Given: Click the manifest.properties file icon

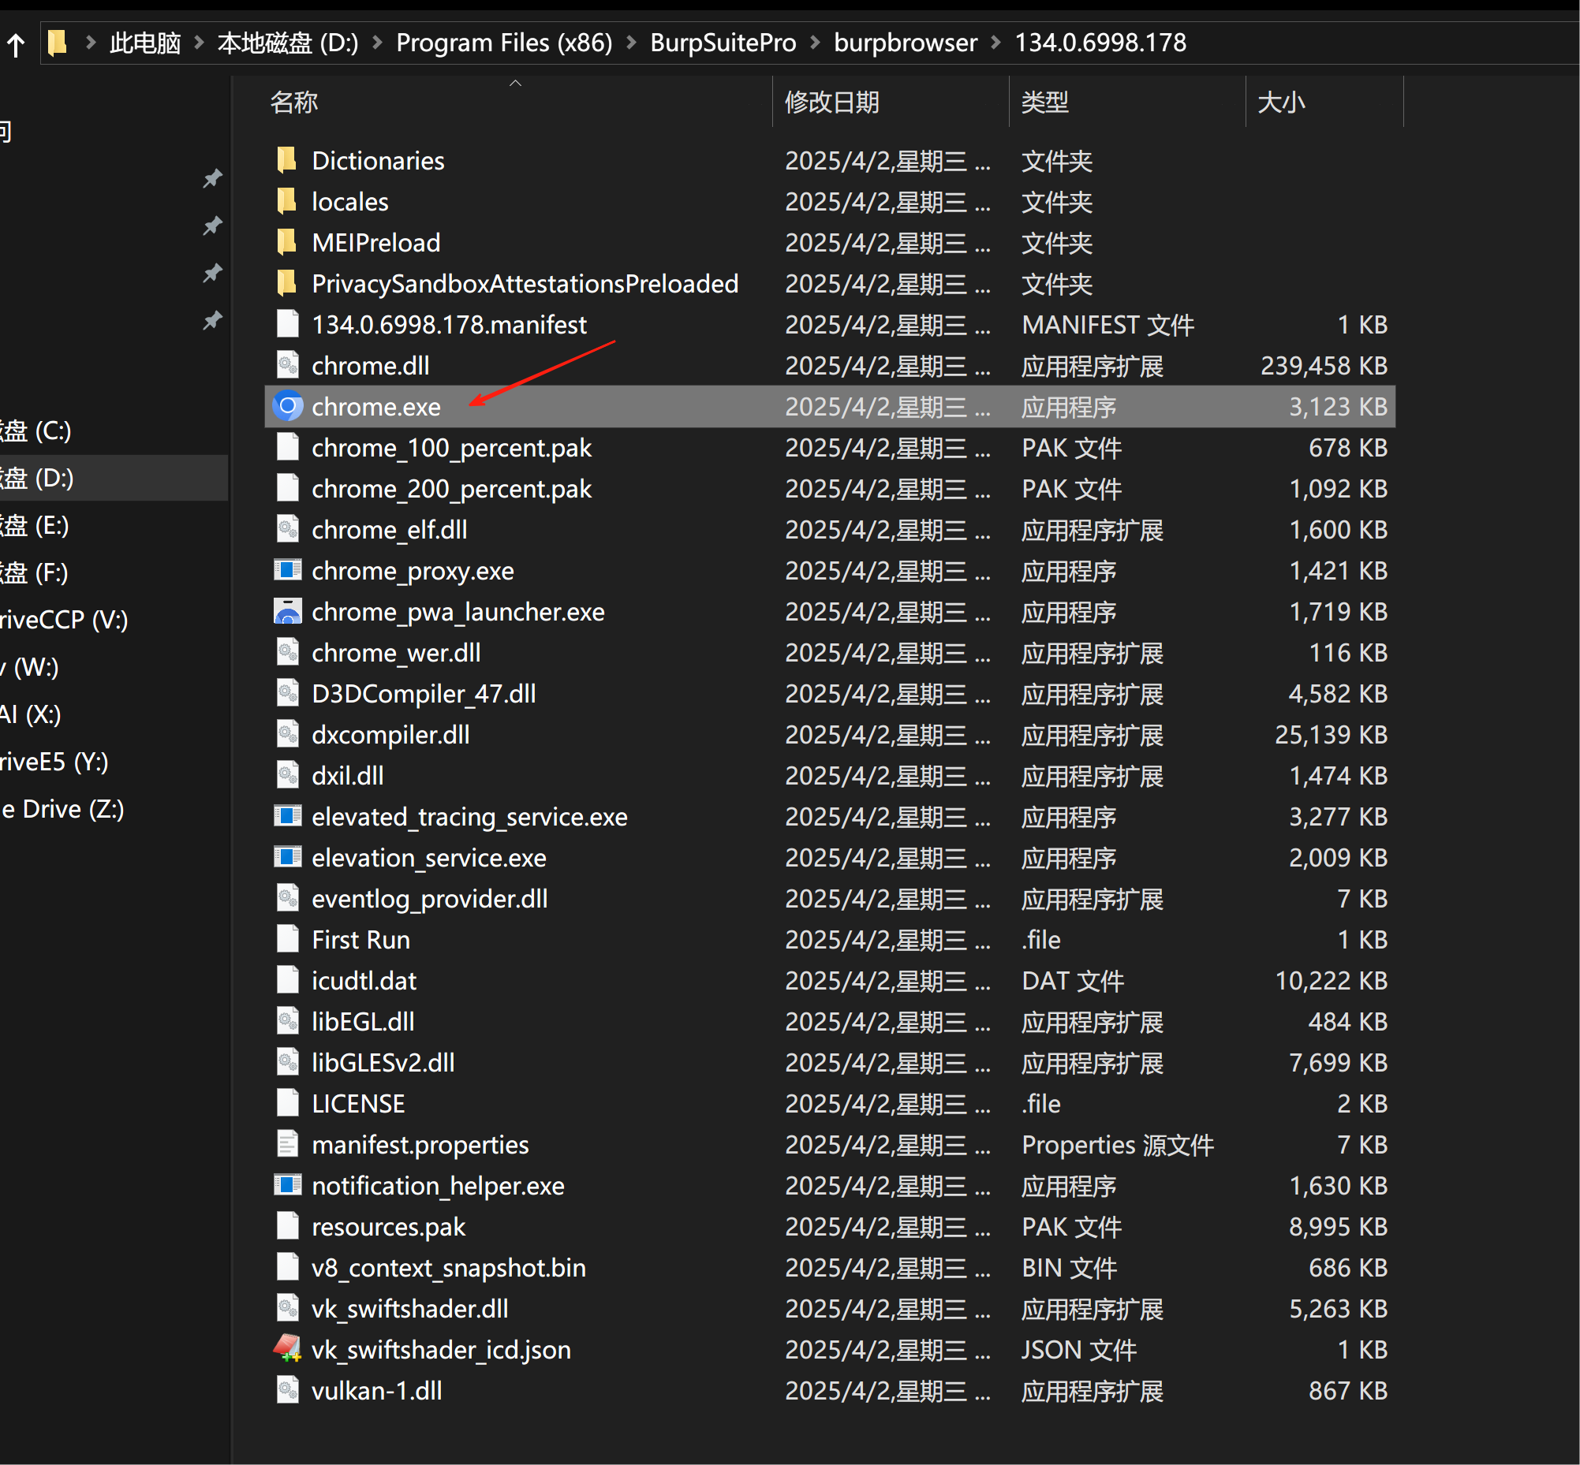Looking at the screenshot, I should [287, 1144].
